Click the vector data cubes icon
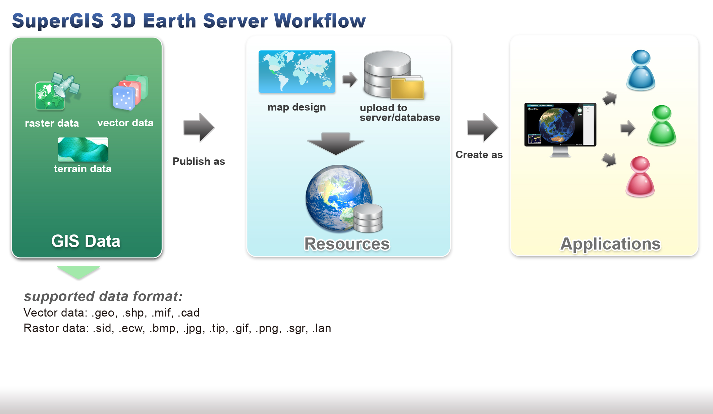Screen dimensions: 713x414 click(130, 93)
